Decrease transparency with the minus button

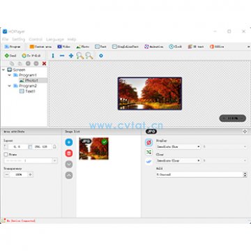pos(7,174)
